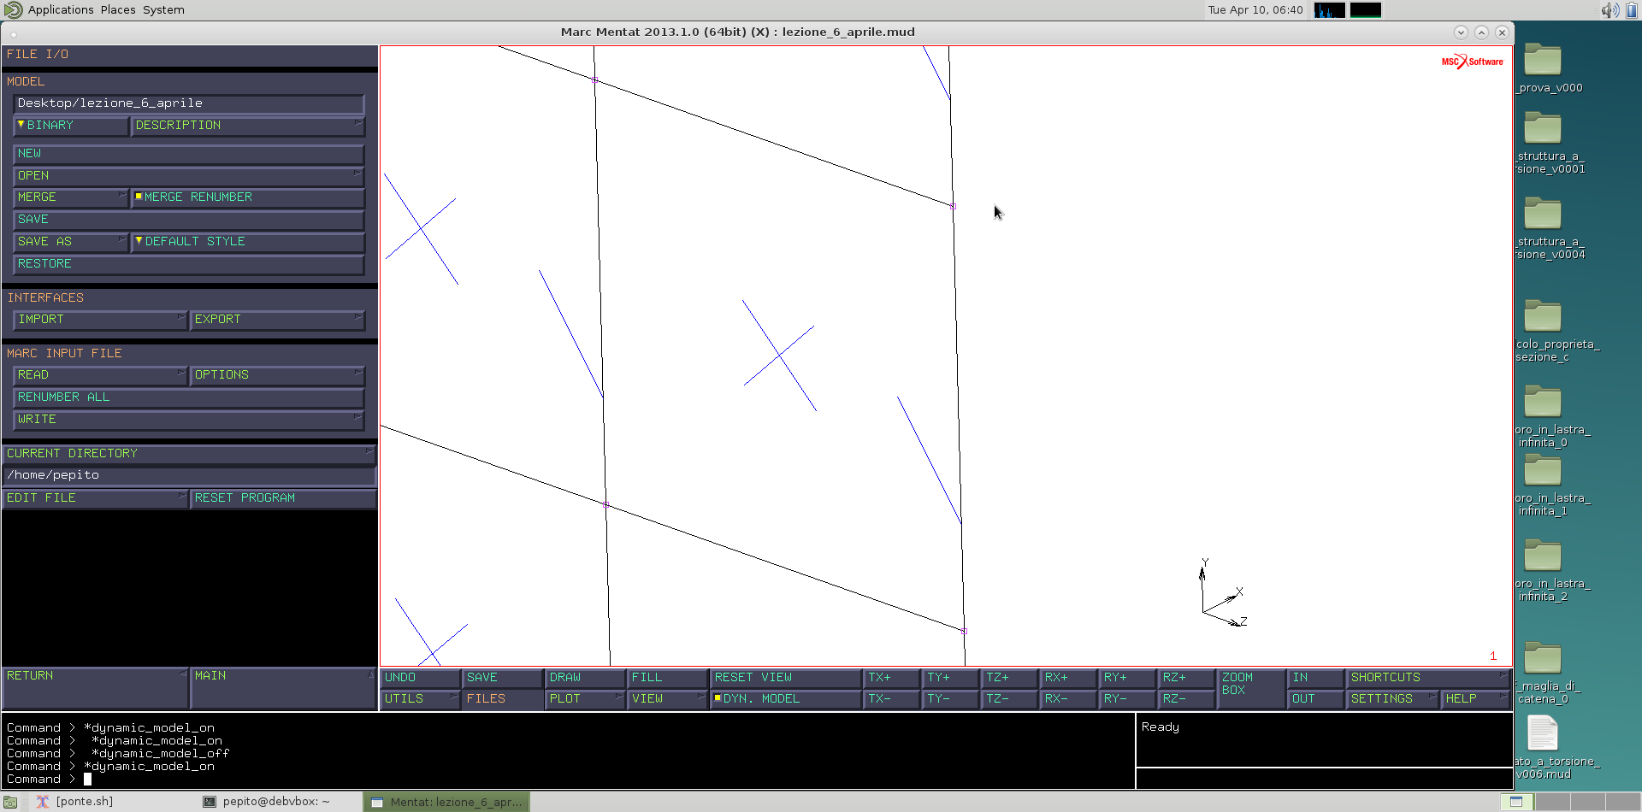Click the MSC Software logo in viewport
This screenshot has height=812, width=1642.
pyautogui.click(x=1472, y=62)
